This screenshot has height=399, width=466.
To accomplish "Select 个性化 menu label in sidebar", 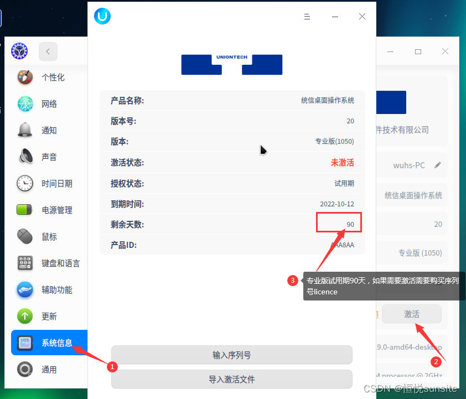I will tap(53, 77).
